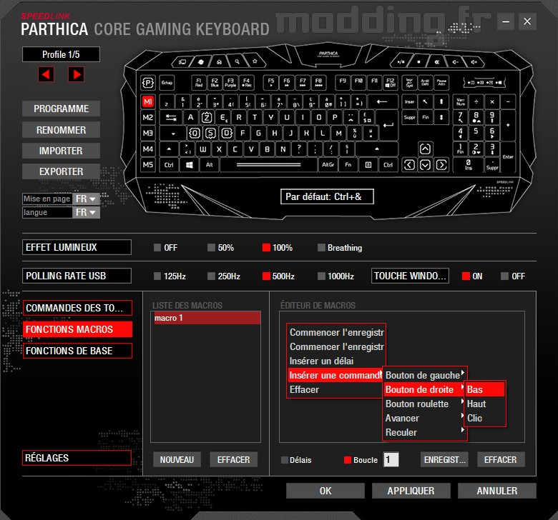558x520 pixels.
Task: Expand the Avancer submenu
Action: pos(424,418)
